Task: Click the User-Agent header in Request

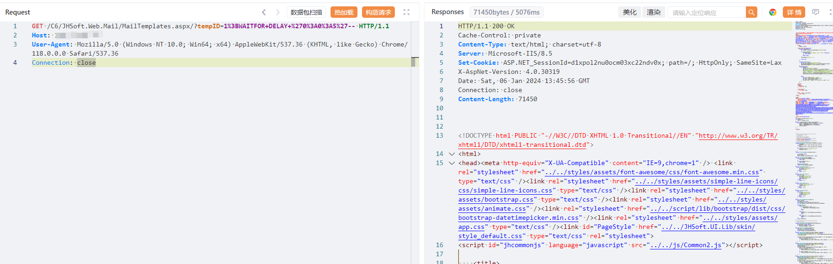Action: (x=220, y=49)
